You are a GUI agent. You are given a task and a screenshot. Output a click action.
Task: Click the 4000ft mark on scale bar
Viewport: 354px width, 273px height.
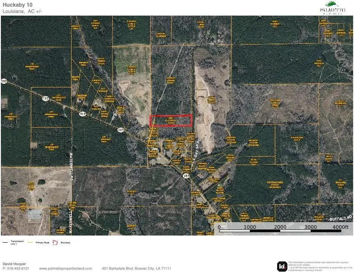tap(341, 227)
